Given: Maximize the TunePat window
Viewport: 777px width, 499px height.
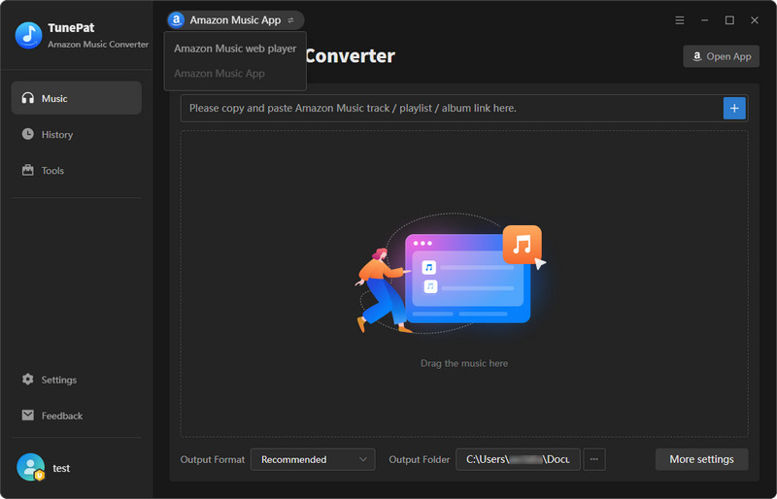Looking at the screenshot, I should pyautogui.click(x=729, y=20).
